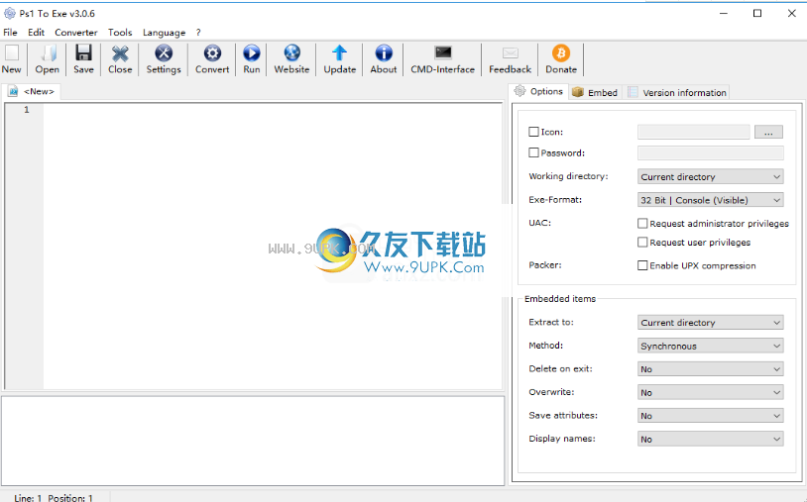This screenshot has height=502, width=807.
Task: Click the Line: 1 status bar entry
Action: pyautogui.click(x=28, y=497)
